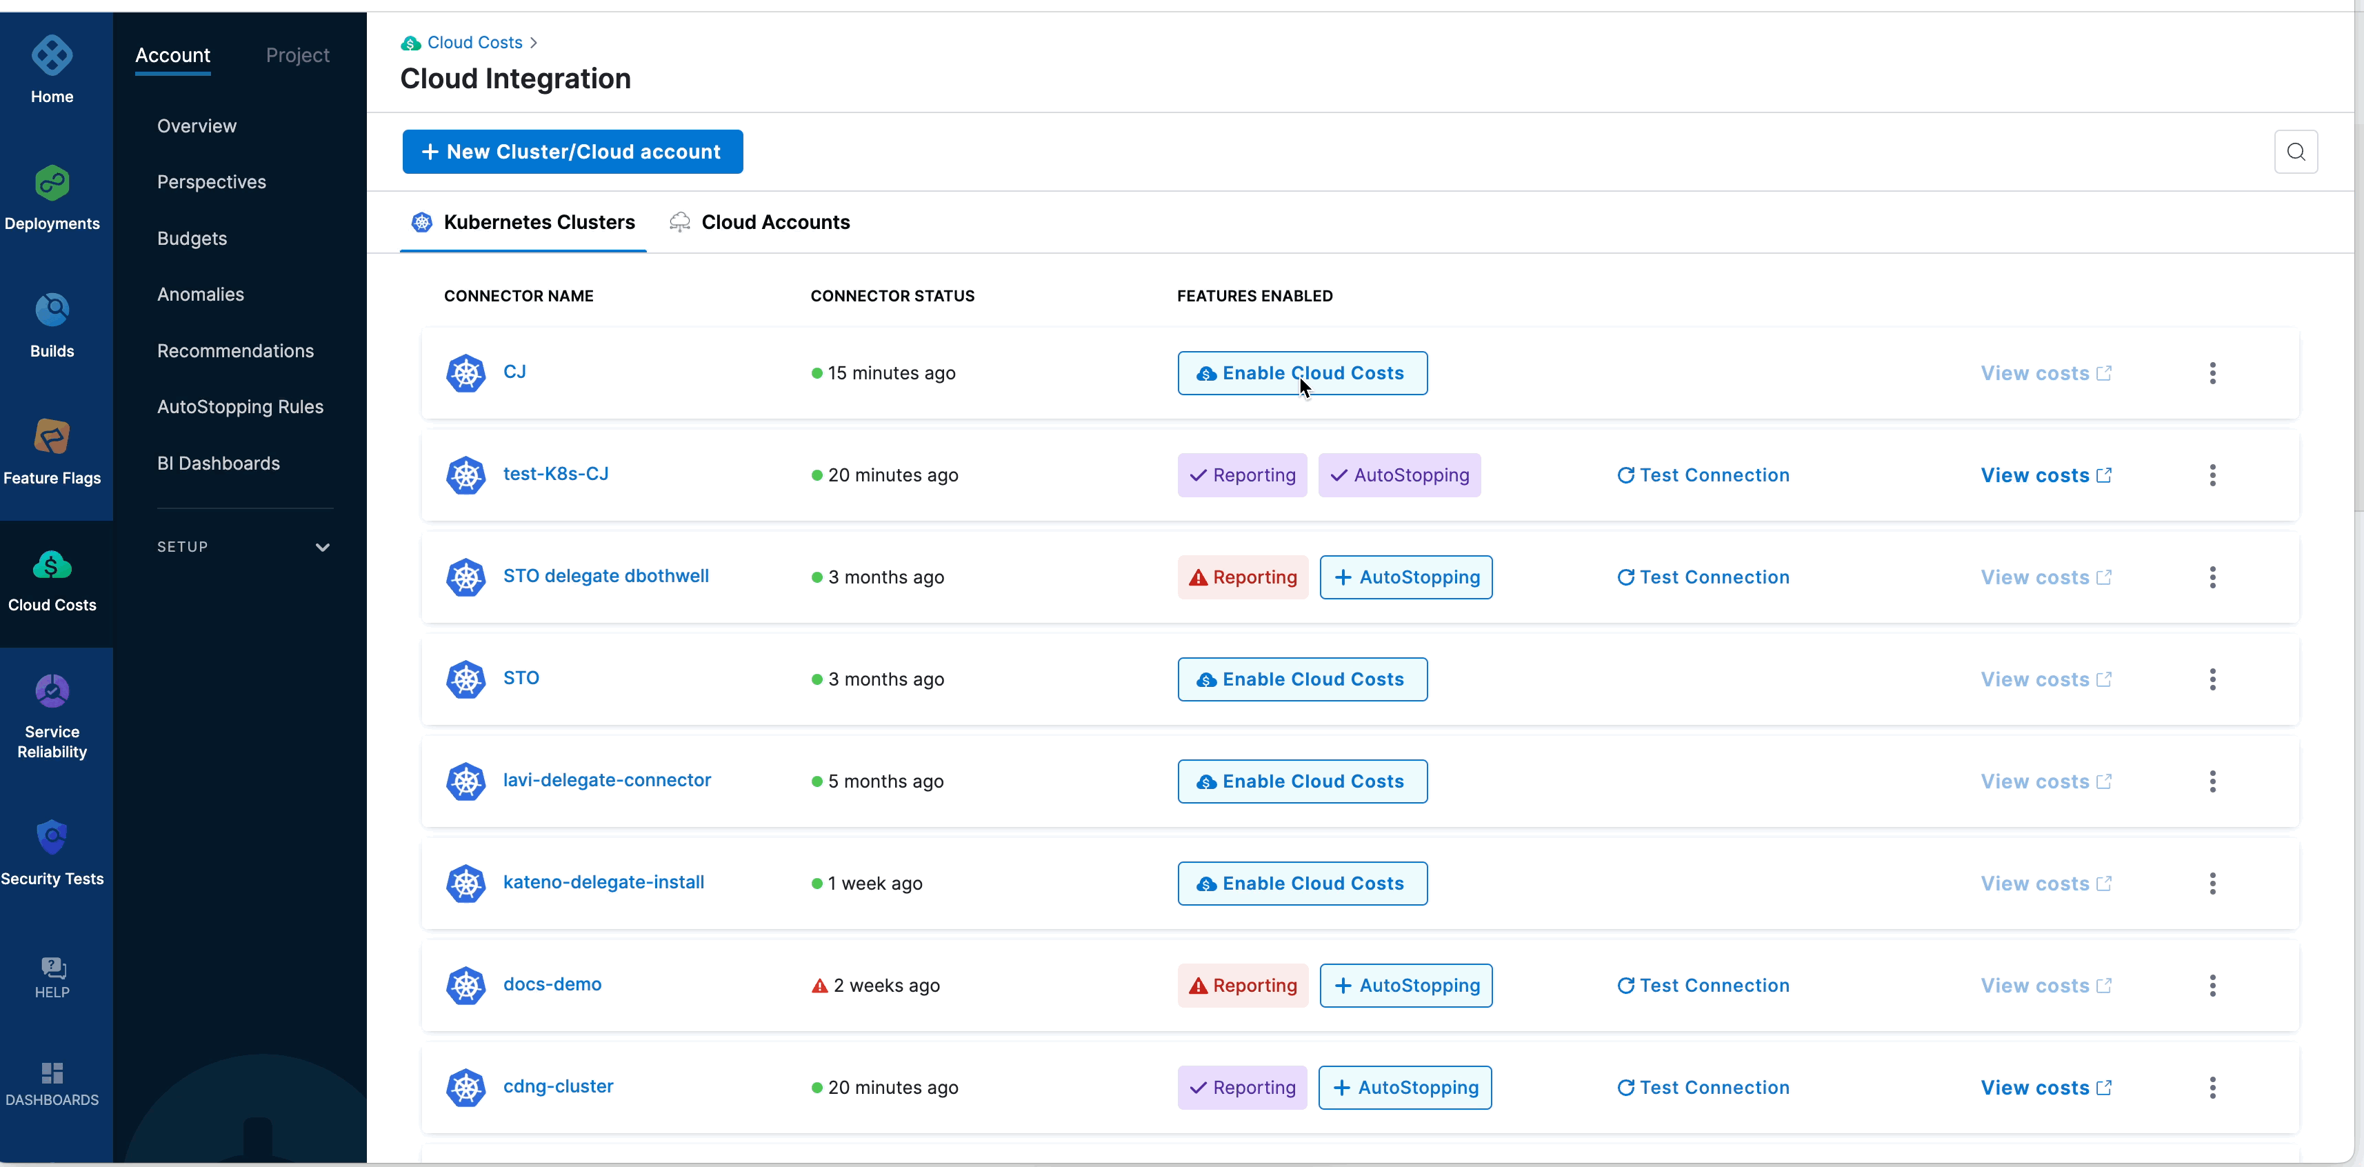Click the search magnifier icon
The image size is (2364, 1167).
(2295, 152)
